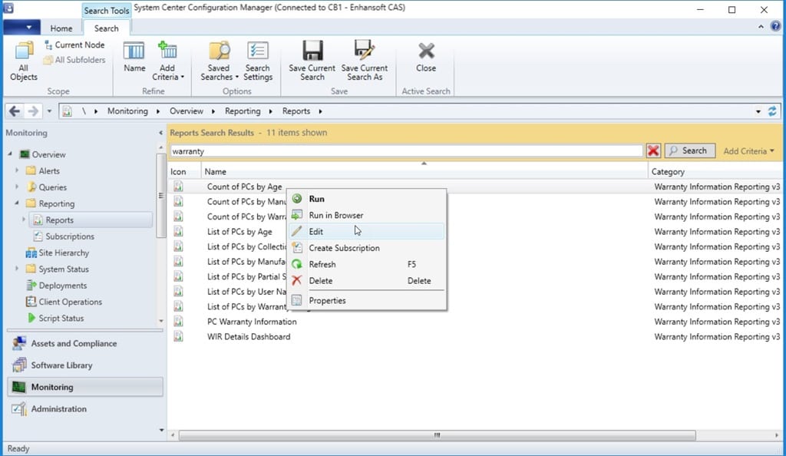Click Overview in the breadcrumb path
This screenshot has height=456, width=786.
(187, 111)
